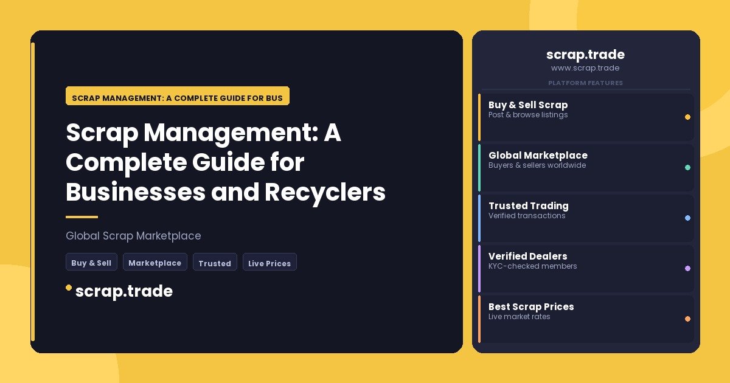Image resolution: width=730 pixels, height=383 pixels.
Task: Expand the Verified Dealers feature card
Action: [x=586, y=268]
